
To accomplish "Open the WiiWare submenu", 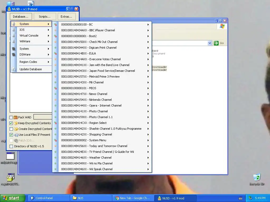I will pyautogui.click(x=31, y=41).
